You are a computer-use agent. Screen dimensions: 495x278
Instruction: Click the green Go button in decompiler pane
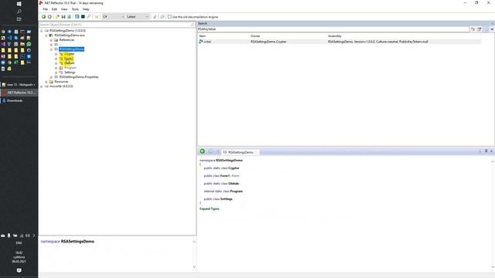(x=203, y=151)
